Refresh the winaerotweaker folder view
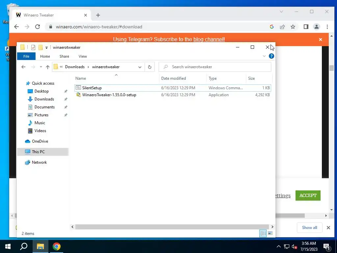337x253 pixels. pyautogui.click(x=150, y=67)
